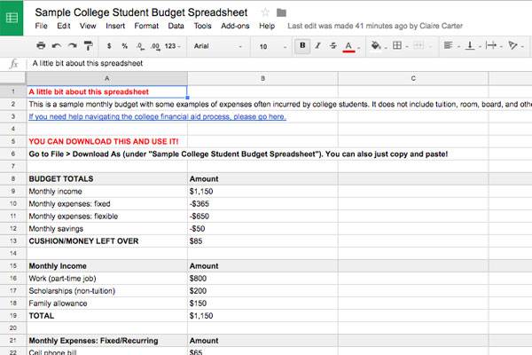Click the spreadsheet title to rename
The image size is (532, 355).
141,12
